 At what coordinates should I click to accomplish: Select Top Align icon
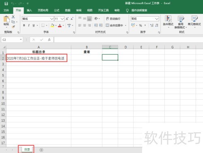(x=80, y=18)
